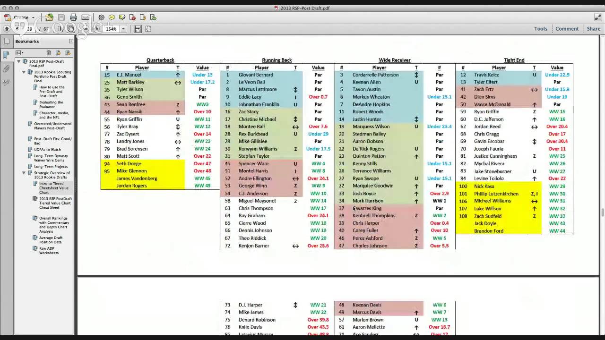Open bookmark Post-Draft Fits: Good/Bad
Viewport: 605px width, 340px height.
[x=53, y=141]
